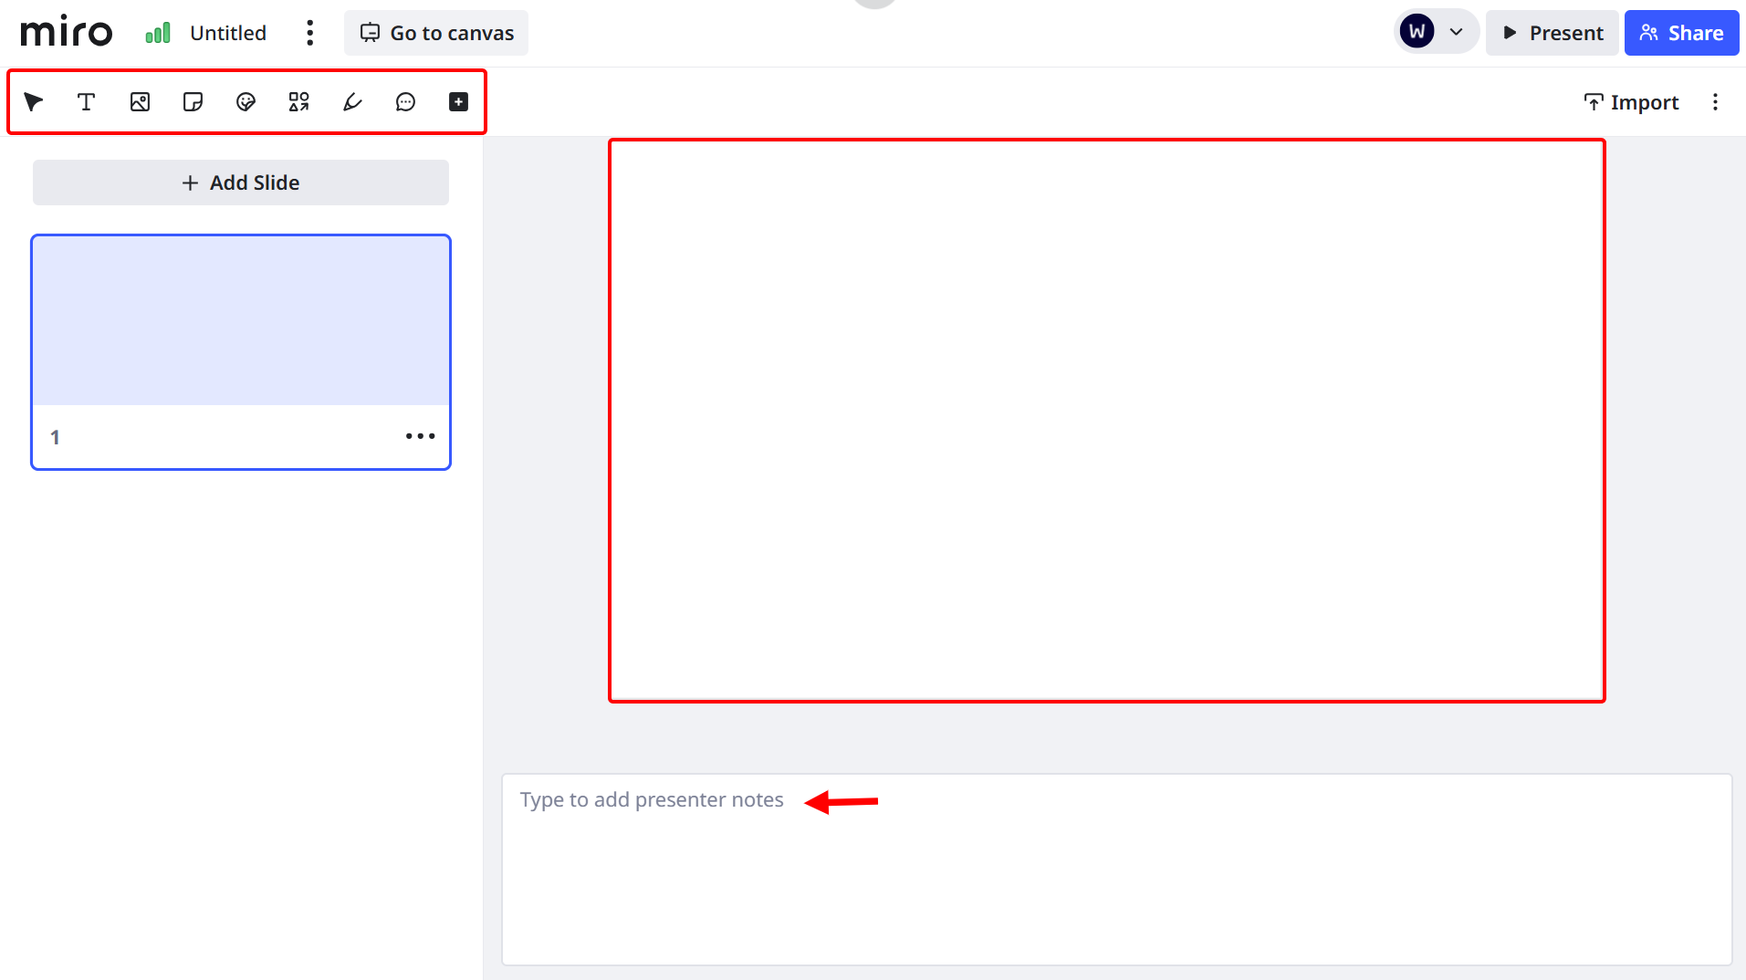Select the sticky note tool
The height and width of the screenshot is (980, 1746).
[192, 101]
